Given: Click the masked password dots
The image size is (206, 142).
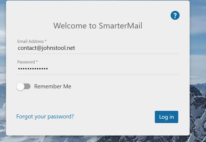Looking at the screenshot, I should [x=33, y=69].
